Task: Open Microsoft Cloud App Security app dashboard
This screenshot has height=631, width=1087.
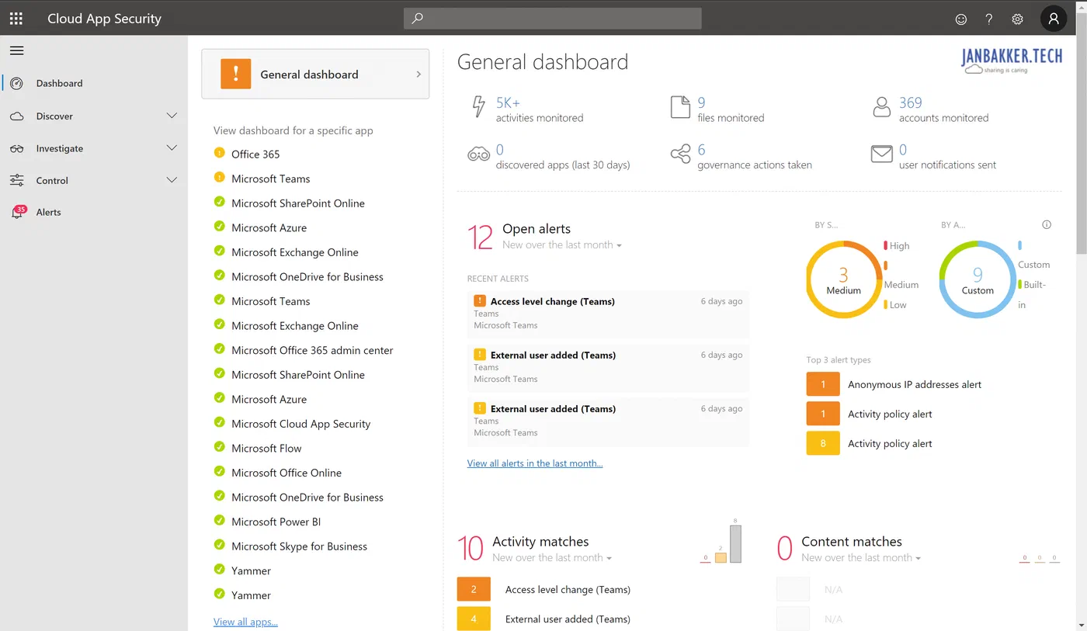Action: (x=301, y=424)
